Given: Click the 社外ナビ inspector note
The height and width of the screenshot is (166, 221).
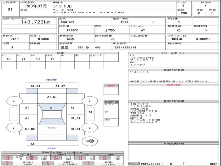Looking at the screenshot, I should (x=136, y=118).
